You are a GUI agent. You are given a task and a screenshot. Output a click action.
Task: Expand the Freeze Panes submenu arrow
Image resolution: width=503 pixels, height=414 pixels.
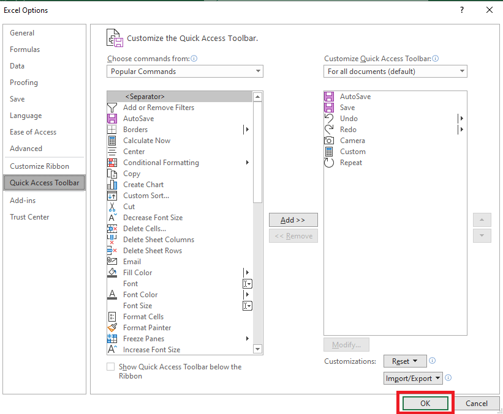click(248, 339)
